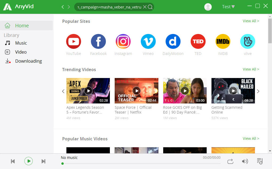272x169 pixels.
Task: Open the Test account dropdown
Action: pos(228,7)
